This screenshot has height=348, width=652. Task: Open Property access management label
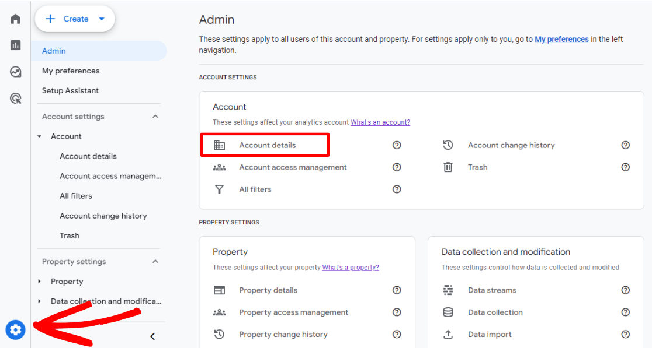click(x=293, y=312)
